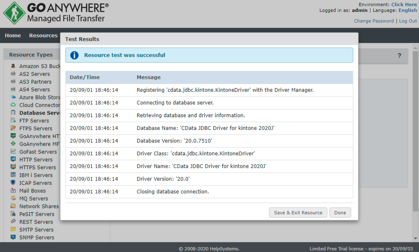Screen dimensions: 419x252
Task: Click the GoAnywhere MFT diamond icon
Action: point(13,143)
